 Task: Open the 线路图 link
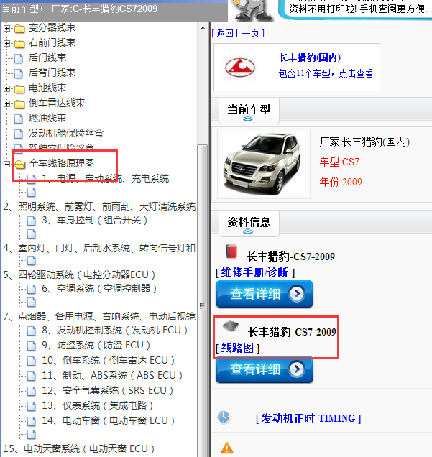tap(237, 348)
